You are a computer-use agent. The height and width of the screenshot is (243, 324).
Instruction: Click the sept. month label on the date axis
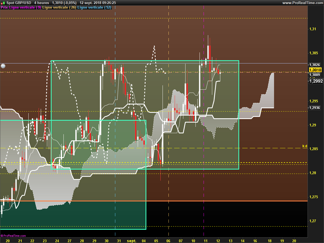pos(131,240)
